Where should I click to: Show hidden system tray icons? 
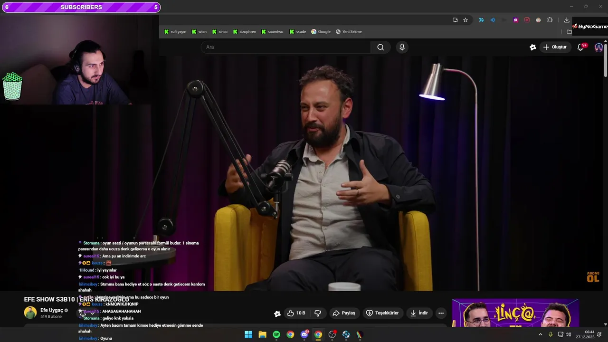540,334
